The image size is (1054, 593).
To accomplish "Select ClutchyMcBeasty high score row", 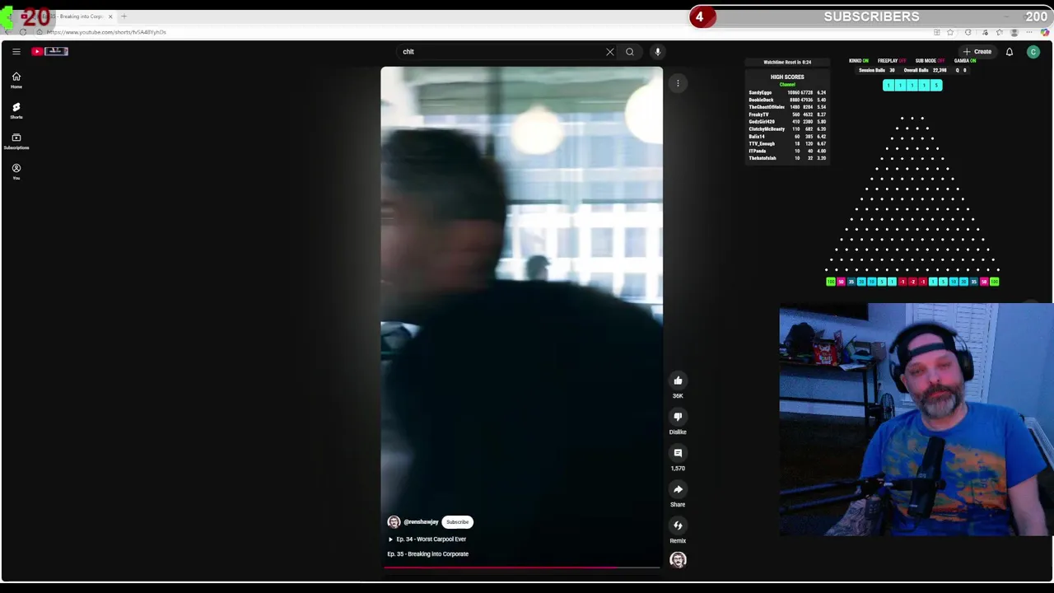I will point(787,129).
